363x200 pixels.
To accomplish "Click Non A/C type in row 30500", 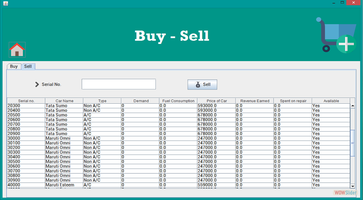I will click(102, 162).
